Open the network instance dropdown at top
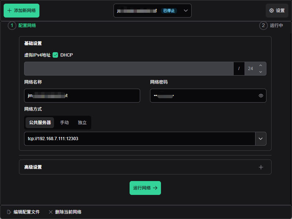This screenshot has height=219, width=292. 186,11
